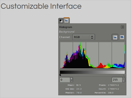Focus the range start field showing 0
Screen dimensions: 131x98
pyautogui.click(x=65, y=80)
